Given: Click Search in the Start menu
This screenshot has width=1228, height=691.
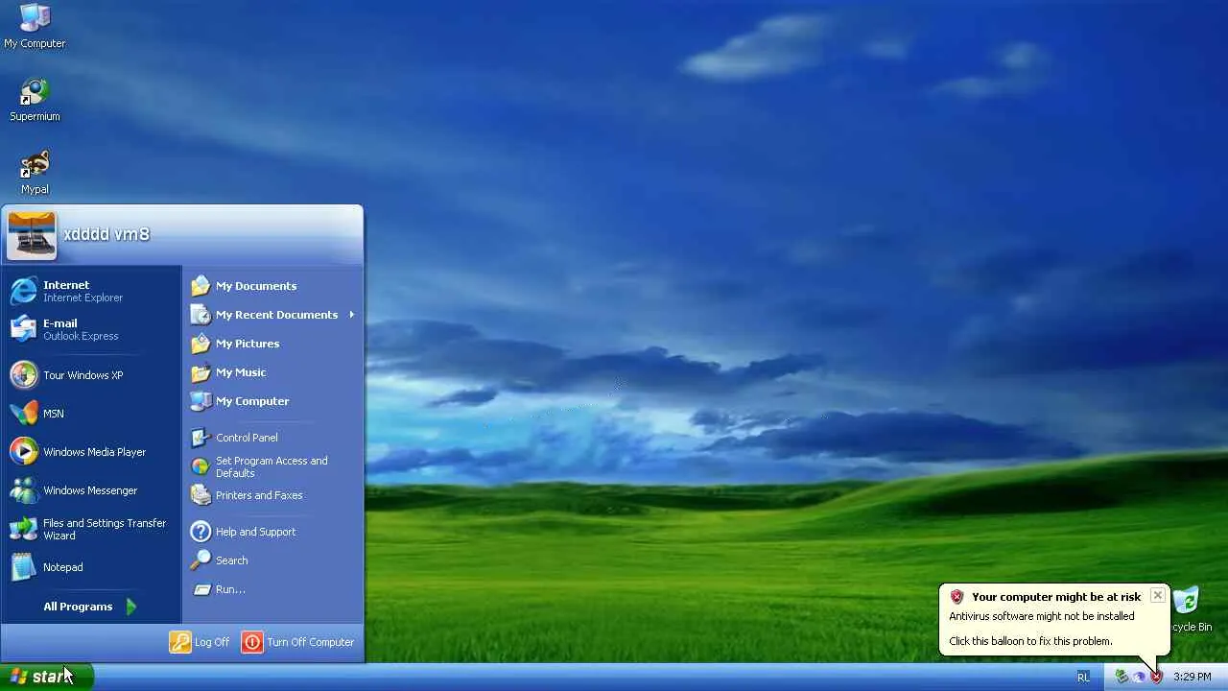Looking at the screenshot, I should pos(273,560).
